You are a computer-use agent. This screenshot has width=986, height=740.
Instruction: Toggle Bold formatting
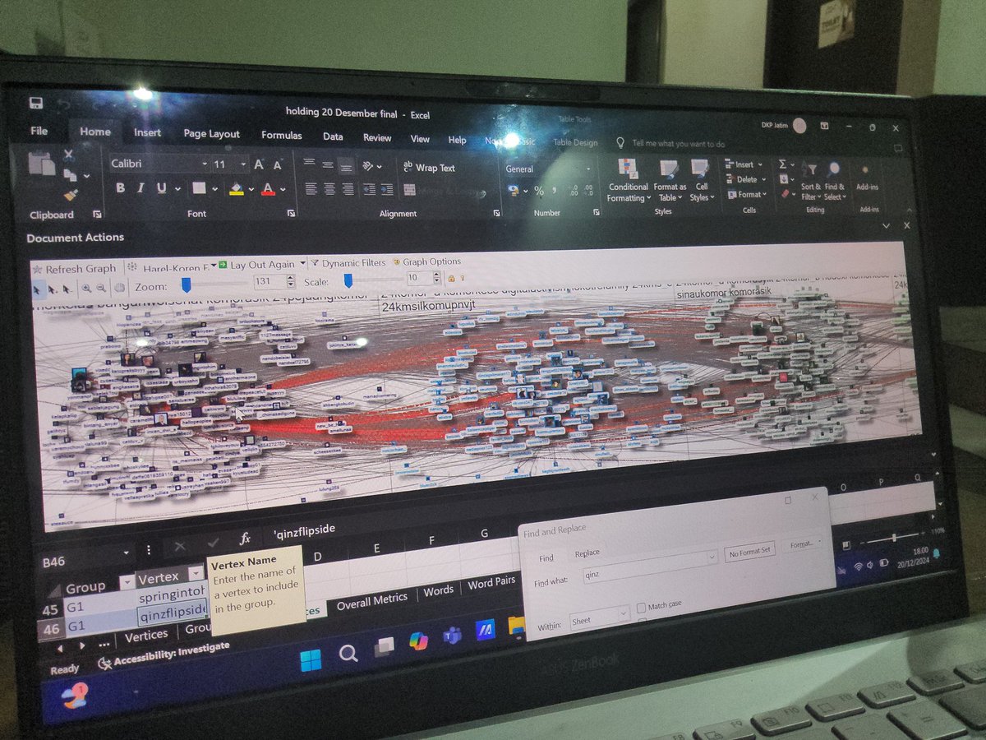coord(121,187)
